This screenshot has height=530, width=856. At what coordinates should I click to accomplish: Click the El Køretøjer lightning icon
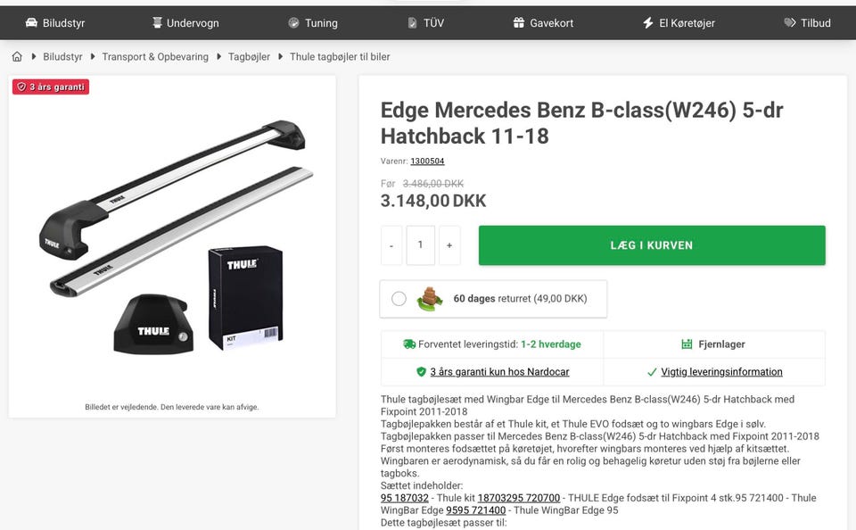coord(648,23)
